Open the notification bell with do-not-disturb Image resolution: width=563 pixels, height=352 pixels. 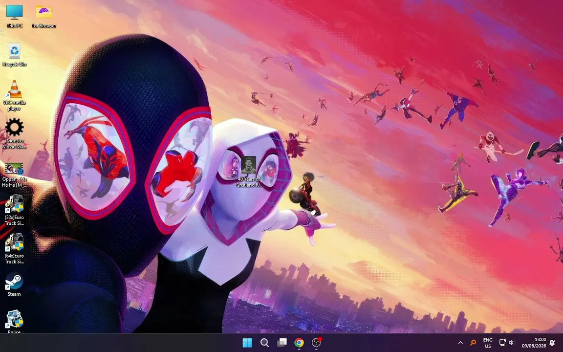coord(552,343)
